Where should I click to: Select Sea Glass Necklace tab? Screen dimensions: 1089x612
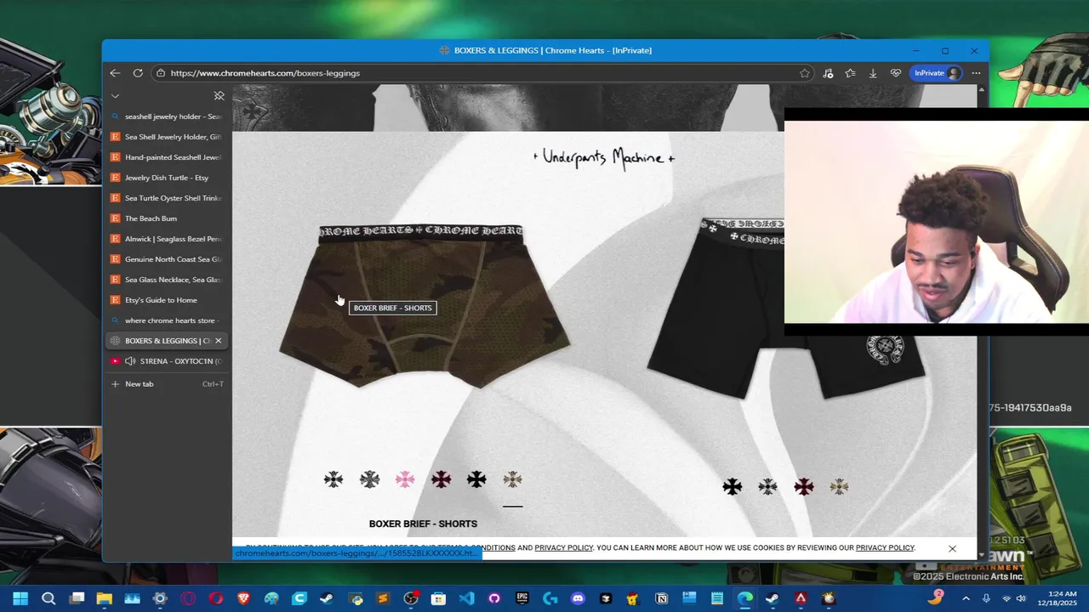pos(167,280)
